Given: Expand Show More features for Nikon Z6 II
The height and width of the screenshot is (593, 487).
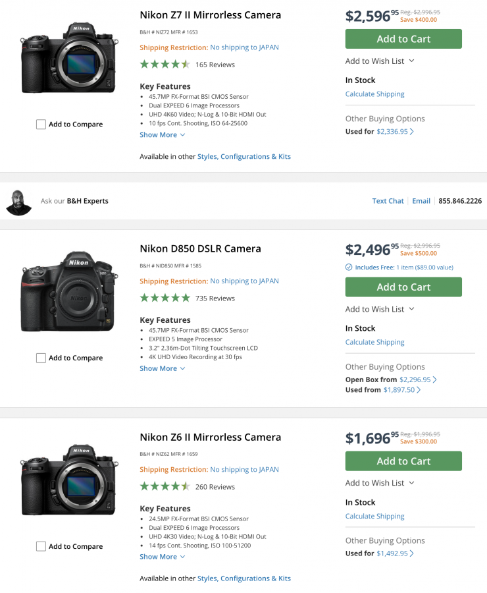Looking at the screenshot, I should pyautogui.click(x=162, y=557).
